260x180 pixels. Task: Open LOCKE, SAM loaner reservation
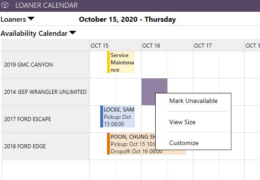118,117
